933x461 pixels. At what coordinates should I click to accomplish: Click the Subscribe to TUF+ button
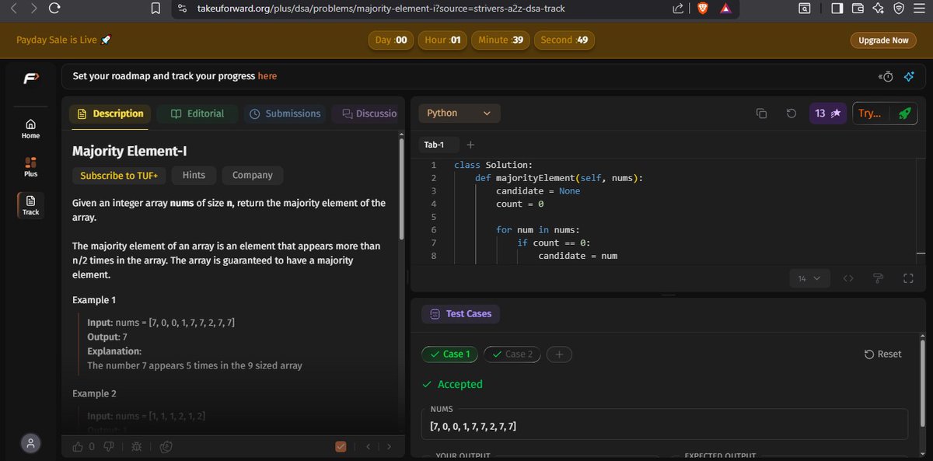(x=119, y=176)
